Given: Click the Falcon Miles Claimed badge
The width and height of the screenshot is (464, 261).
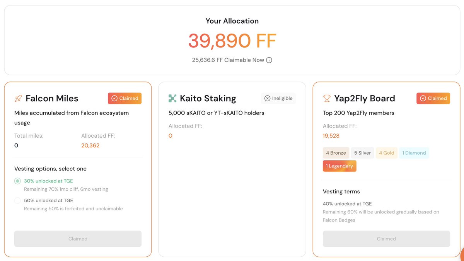Looking at the screenshot, I should click(x=125, y=98).
